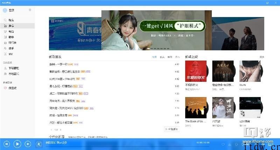
Task: Favorite the current song with the heart icon
Action: click(223, 144)
